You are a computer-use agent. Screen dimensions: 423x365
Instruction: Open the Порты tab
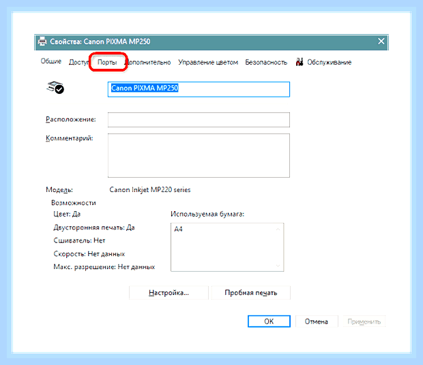(107, 62)
